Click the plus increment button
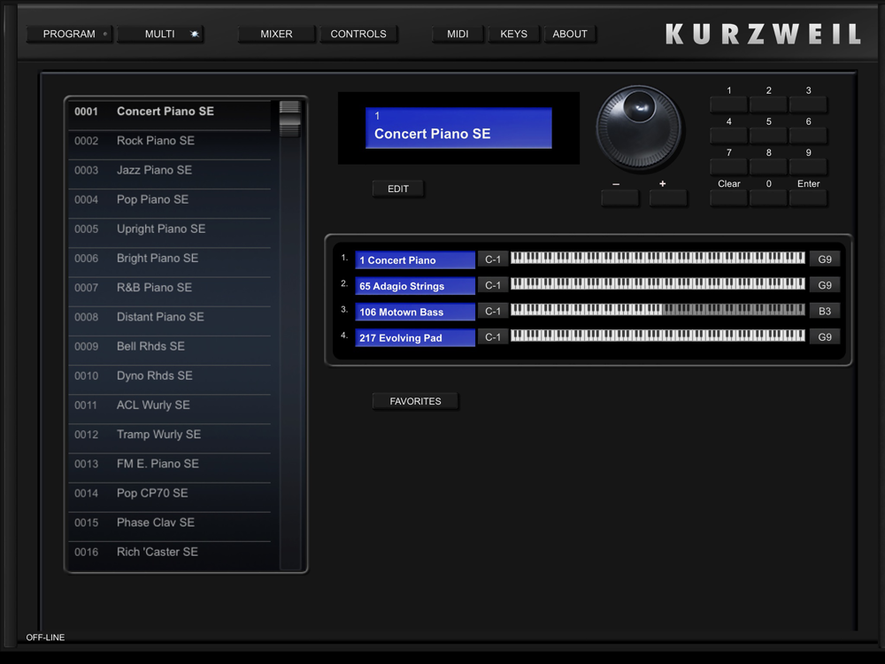The width and height of the screenshot is (885, 664). coord(668,198)
